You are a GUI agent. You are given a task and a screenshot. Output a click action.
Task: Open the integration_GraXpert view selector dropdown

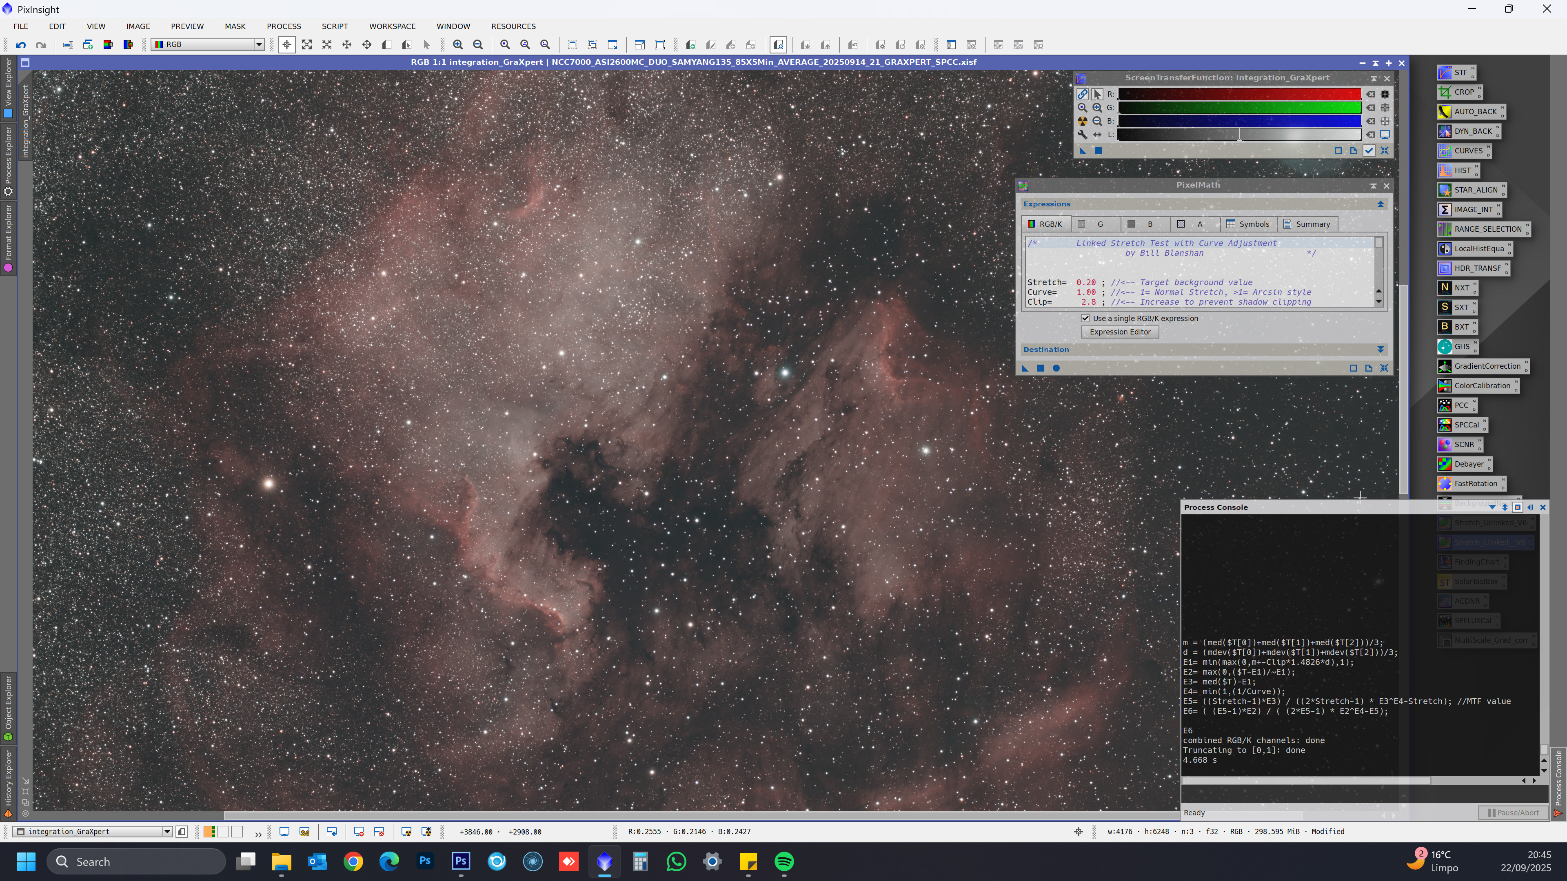[166, 832]
